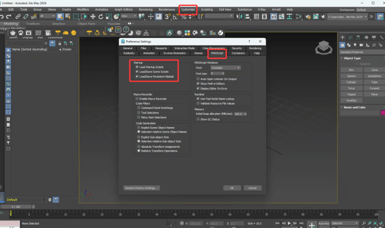The width and height of the screenshot is (385, 228).
Task: Click the help question mark in dialog
Action: 249,41
